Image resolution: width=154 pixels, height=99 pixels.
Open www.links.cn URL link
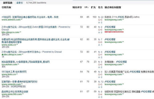9,74
